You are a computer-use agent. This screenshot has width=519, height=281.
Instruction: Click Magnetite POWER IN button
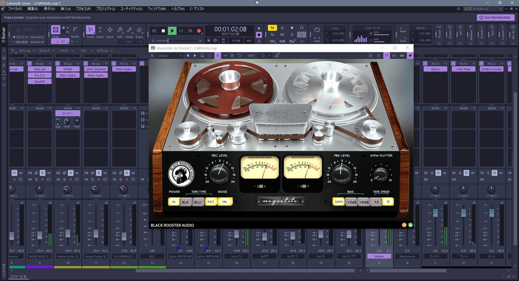point(174,201)
